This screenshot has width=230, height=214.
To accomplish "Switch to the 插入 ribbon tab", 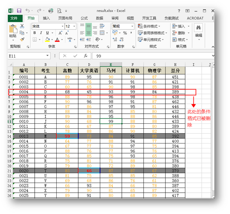I will pos(46,18).
